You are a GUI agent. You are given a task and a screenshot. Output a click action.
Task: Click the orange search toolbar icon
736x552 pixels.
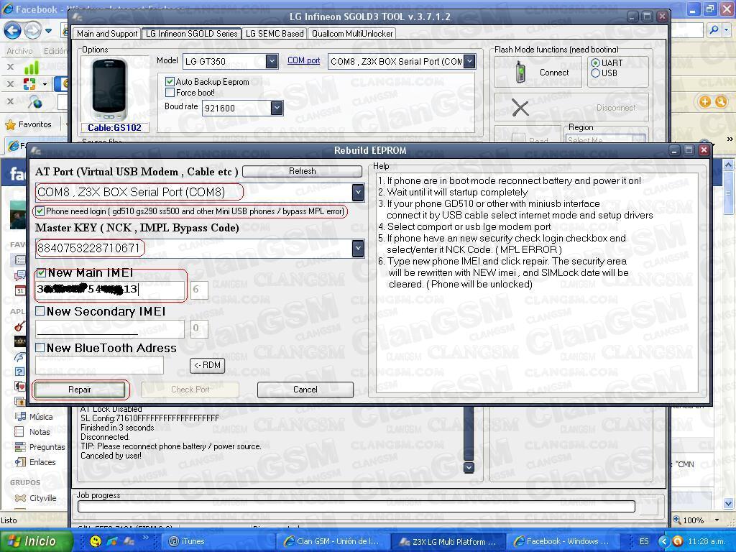click(x=721, y=101)
